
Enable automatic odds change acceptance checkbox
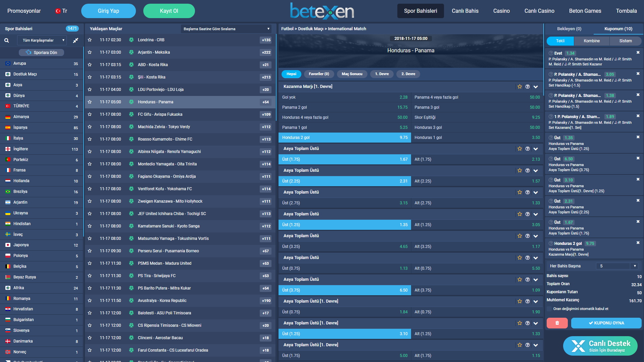(x=549, y=309)
